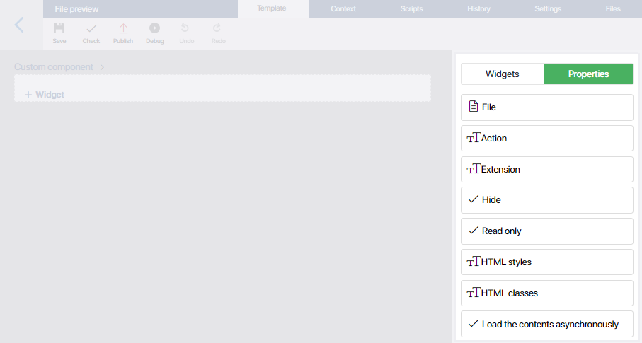
Task: Click the Action property text-type icon
Action: (474, 138)
